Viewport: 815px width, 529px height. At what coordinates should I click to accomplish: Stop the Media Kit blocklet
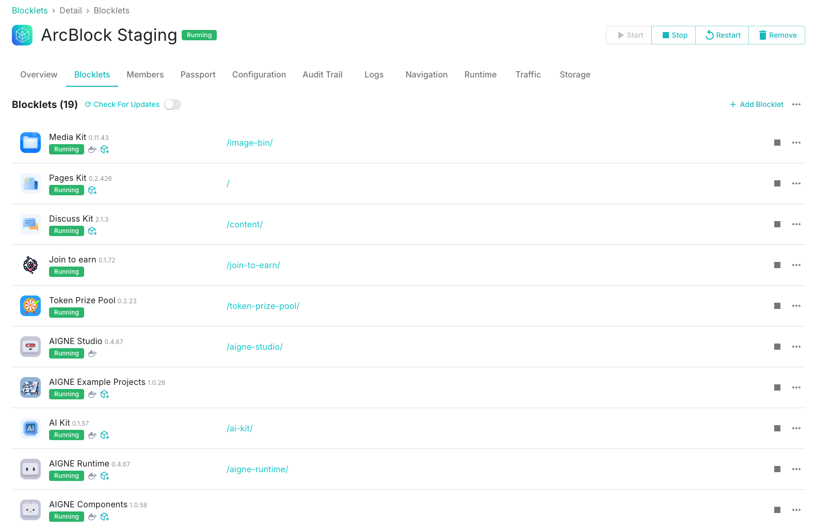(777, 143)
